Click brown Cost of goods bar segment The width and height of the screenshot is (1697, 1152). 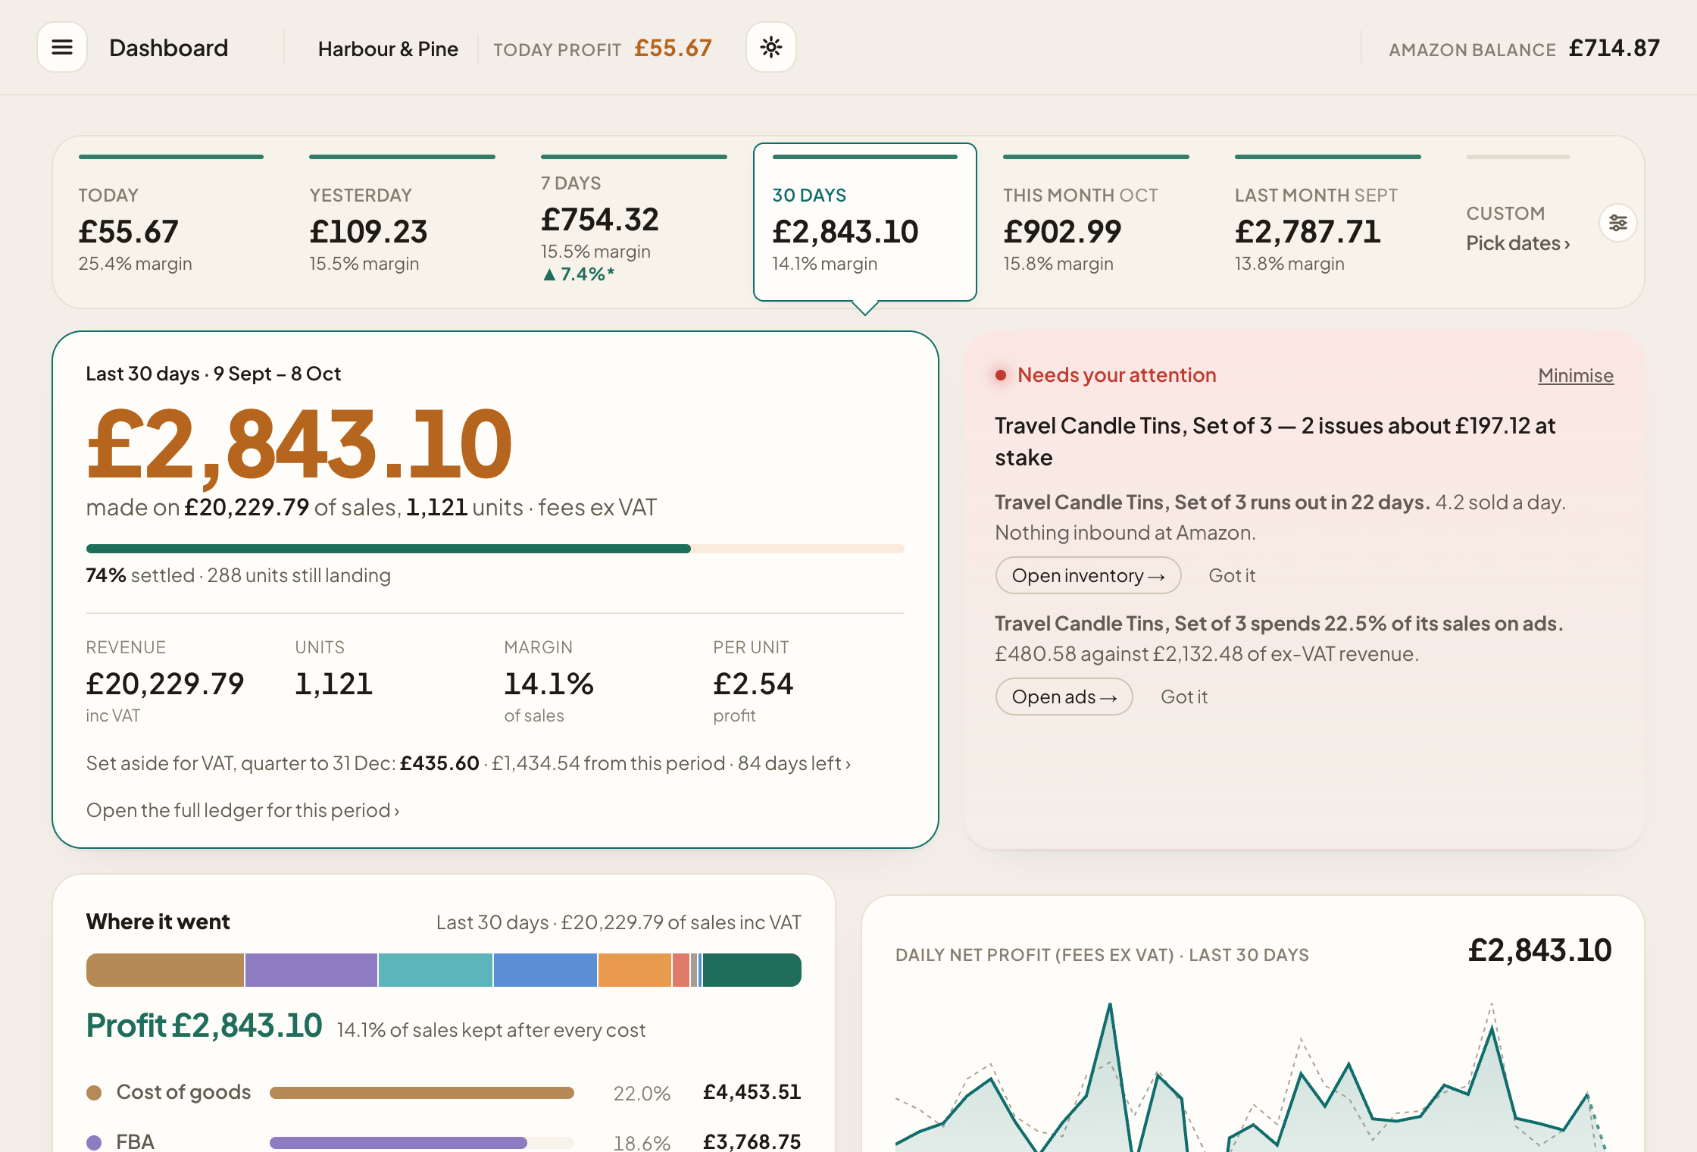click(165, 970)
